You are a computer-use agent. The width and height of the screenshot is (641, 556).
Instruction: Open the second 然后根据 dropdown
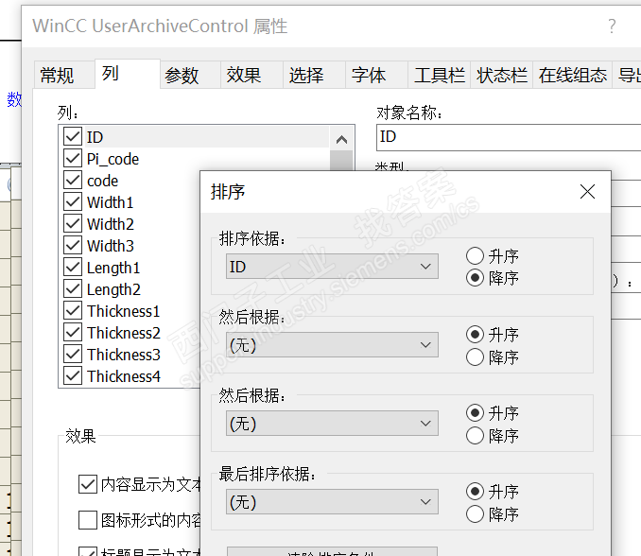click(x=332, y=424)
